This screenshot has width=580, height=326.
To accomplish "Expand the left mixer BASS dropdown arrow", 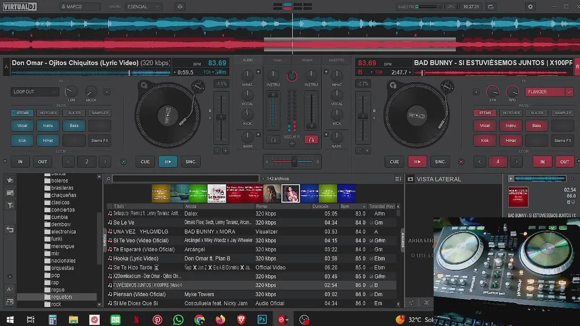I will pos(258,134).
